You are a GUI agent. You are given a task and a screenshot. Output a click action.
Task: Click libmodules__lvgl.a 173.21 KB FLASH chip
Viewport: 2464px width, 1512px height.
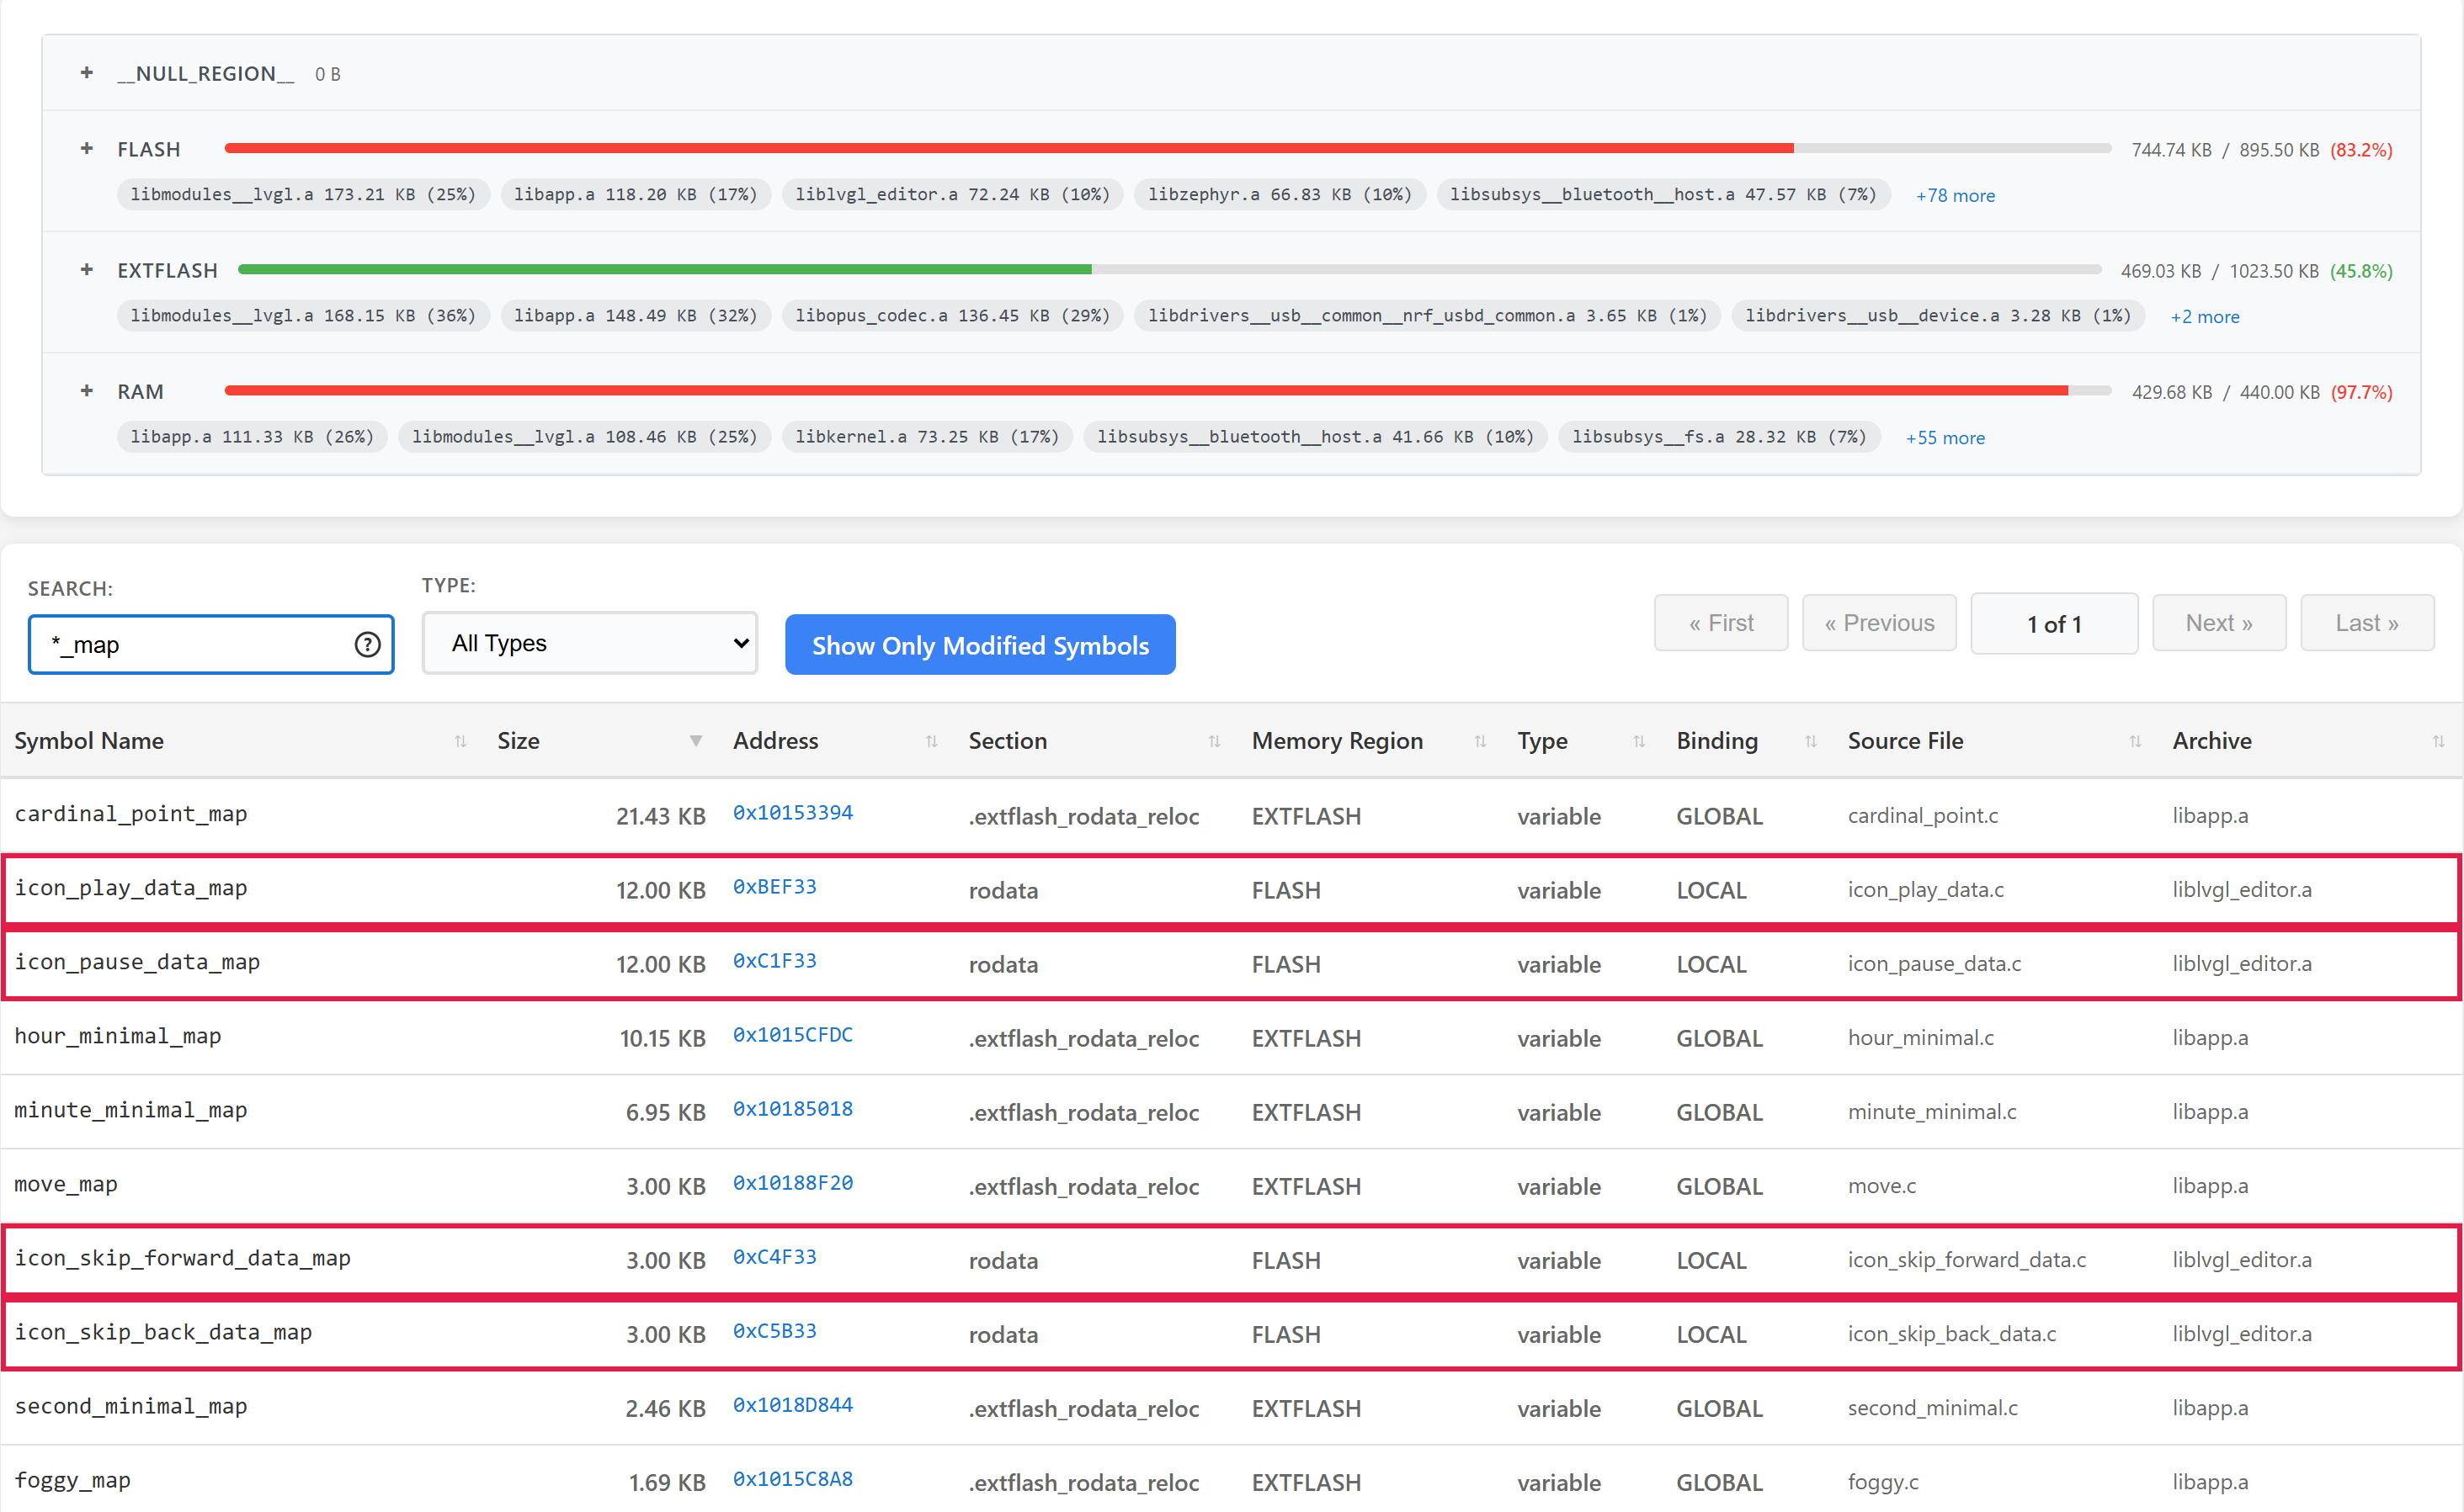pos(303,194)
